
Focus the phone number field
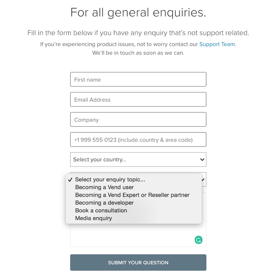[138, 140]
